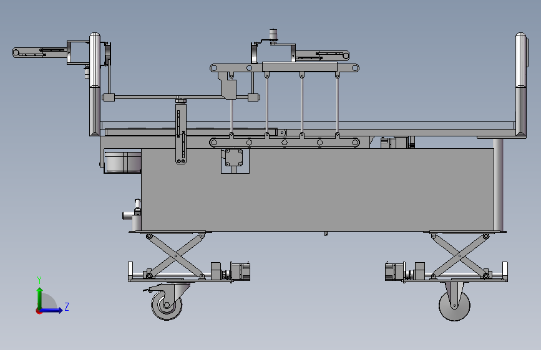Image resolution: width=541 pixels, height=350 pixels.
Task: Select the left scissor lift crossed arms
Action: click(175, 256)
